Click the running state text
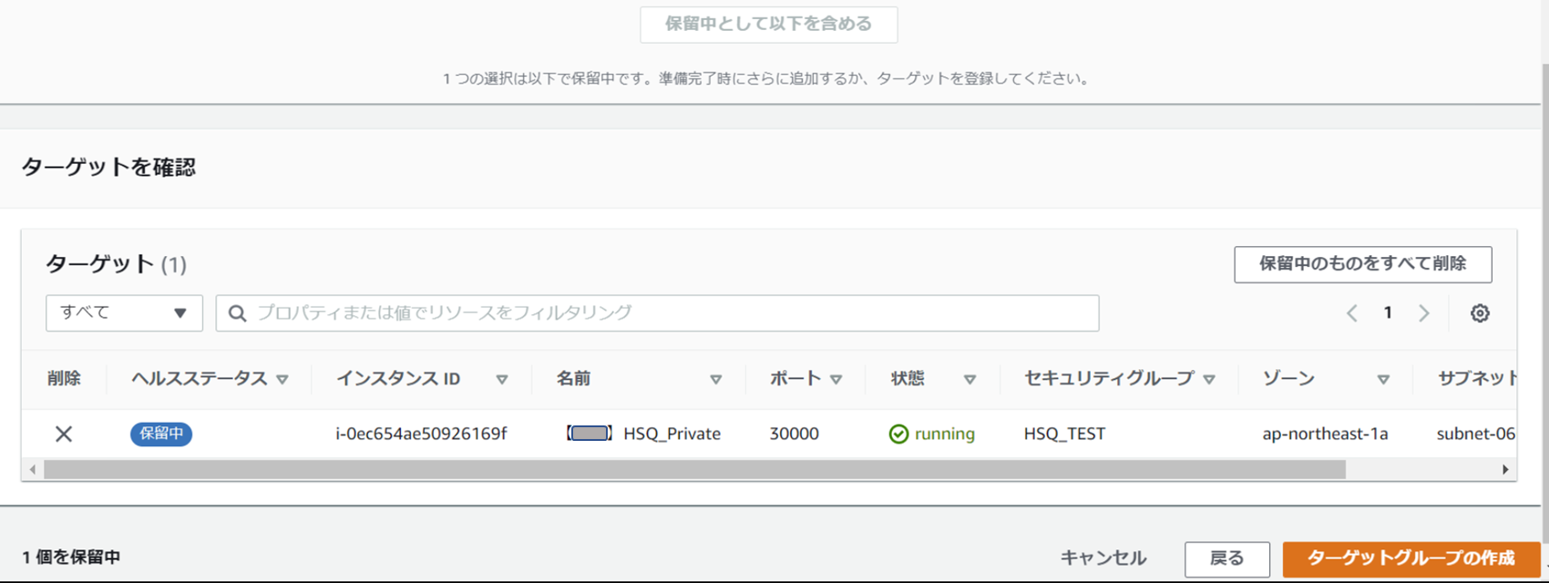 click(945, 434)
